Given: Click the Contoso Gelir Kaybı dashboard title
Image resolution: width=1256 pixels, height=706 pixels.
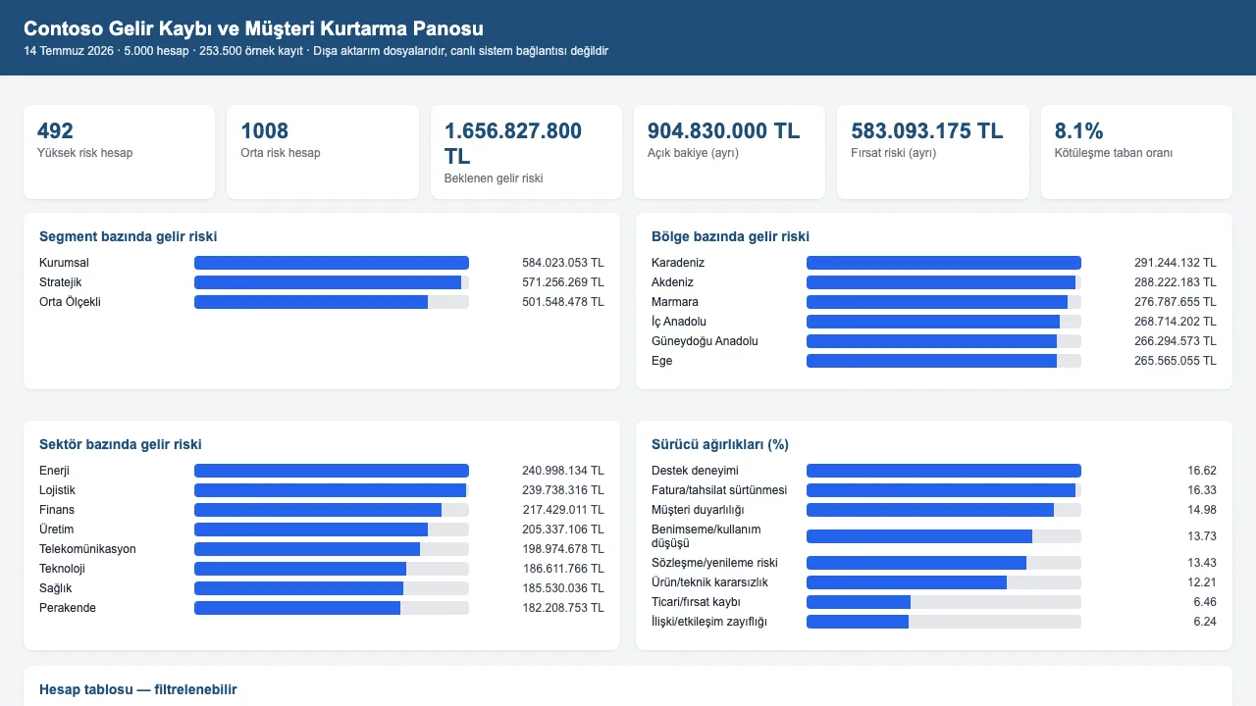Looking at the screenshot, I should [253, 29].
